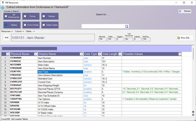Image resolution: width=196 pixels, height=121 pixels.
Task: Click the Set Loaded: Tables status text
Action: 19,119
